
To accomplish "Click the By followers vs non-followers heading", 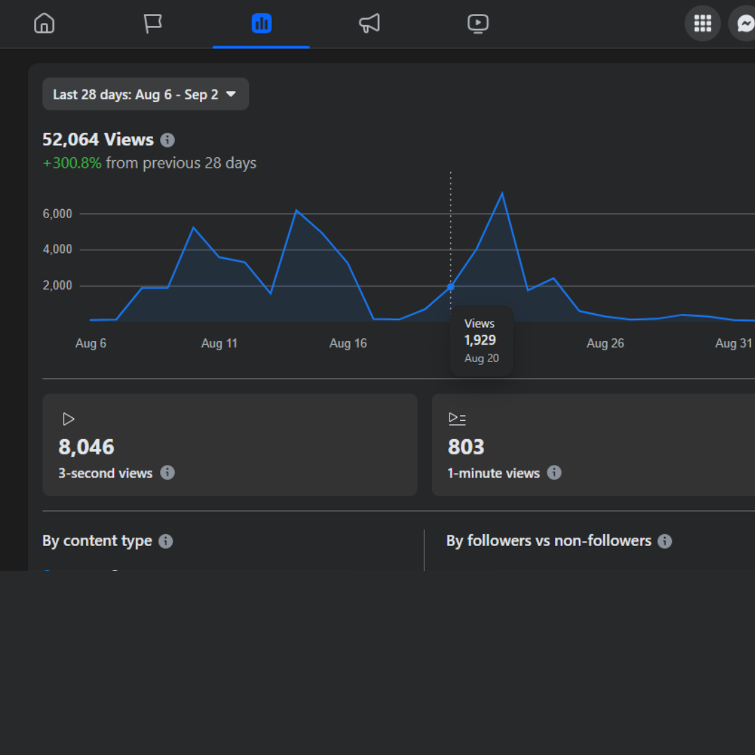I will click(x=549, y=540).
